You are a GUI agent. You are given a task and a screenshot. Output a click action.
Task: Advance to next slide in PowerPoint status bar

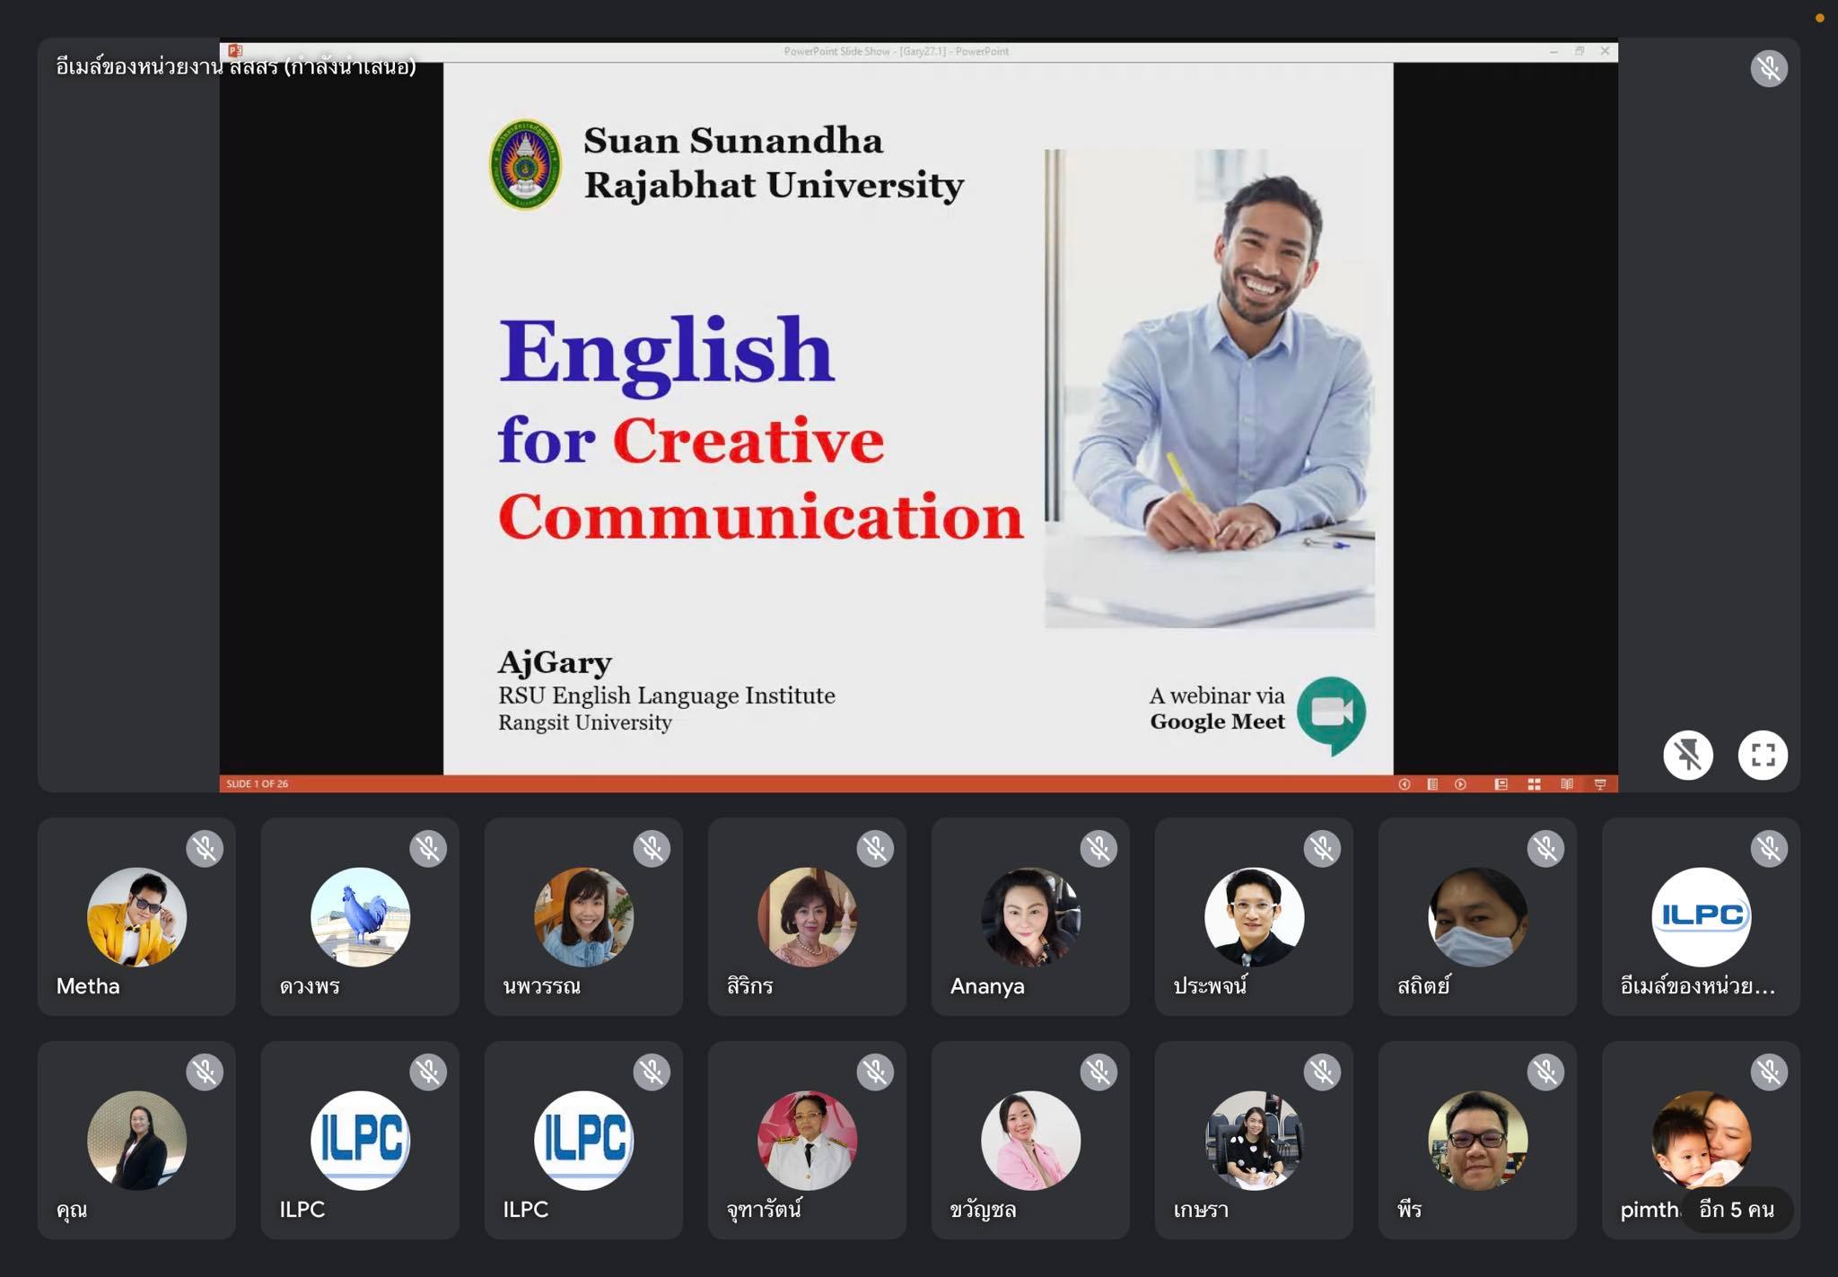1460,784
